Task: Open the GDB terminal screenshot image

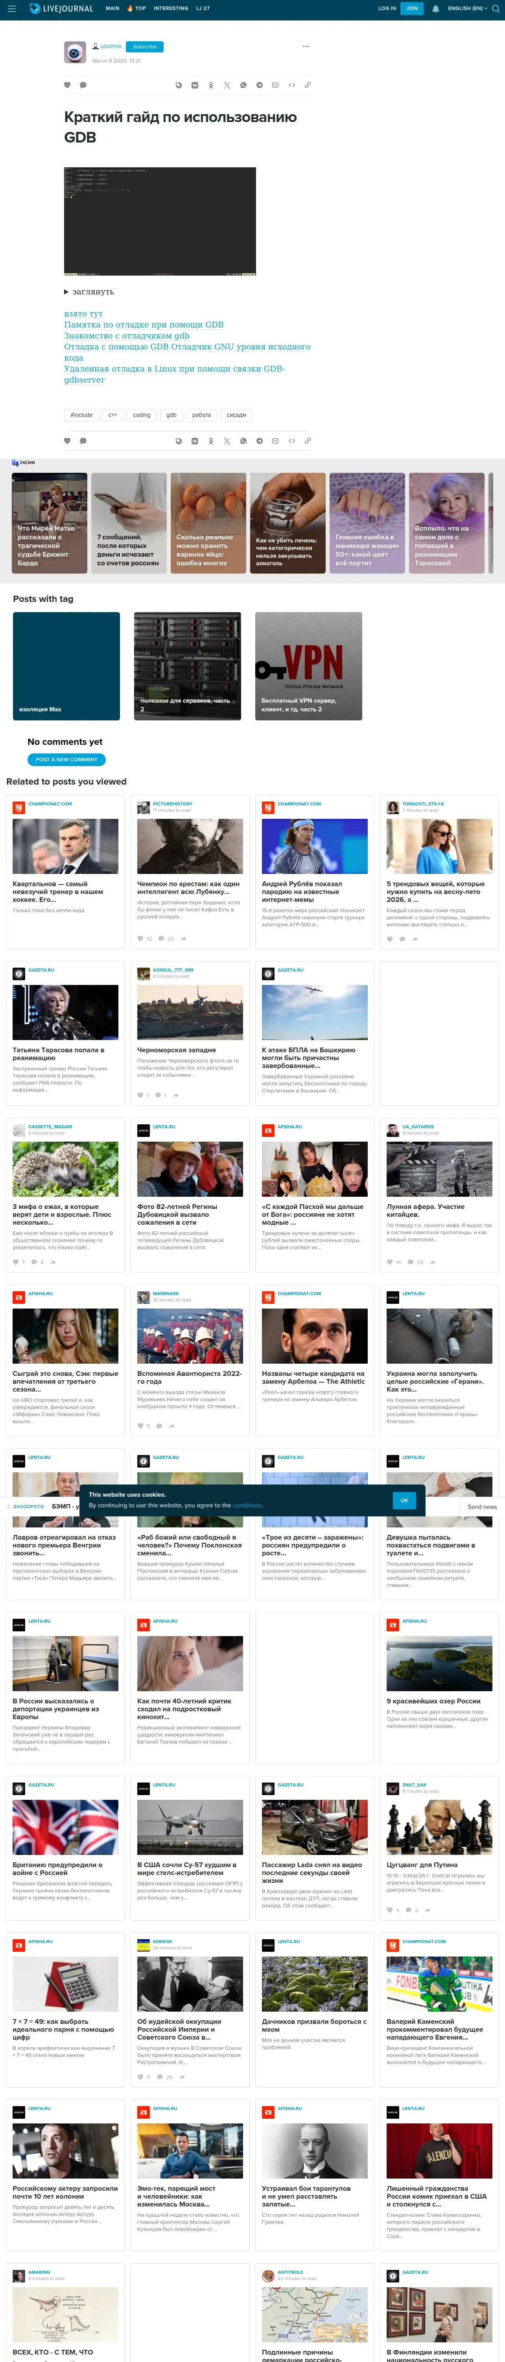Action: pos(159,221)
